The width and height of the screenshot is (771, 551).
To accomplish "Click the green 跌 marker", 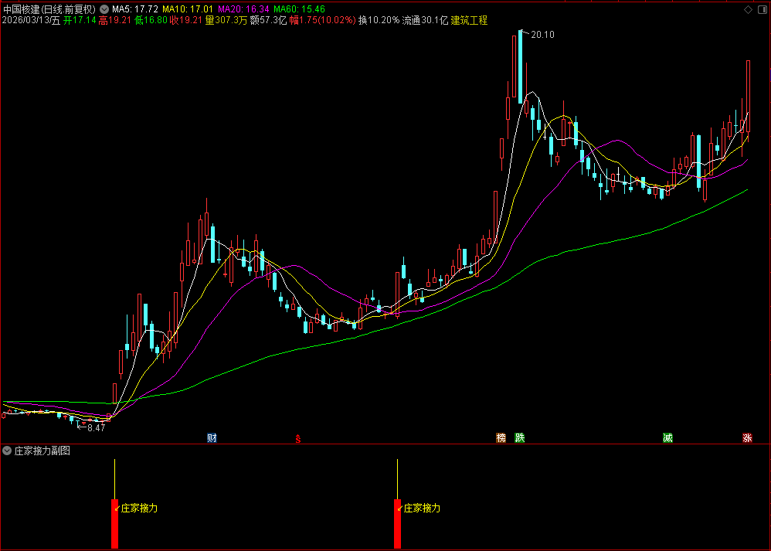I will [520, 438].
